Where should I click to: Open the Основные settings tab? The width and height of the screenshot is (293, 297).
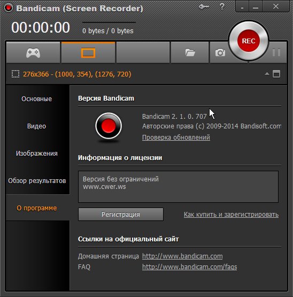36,99
